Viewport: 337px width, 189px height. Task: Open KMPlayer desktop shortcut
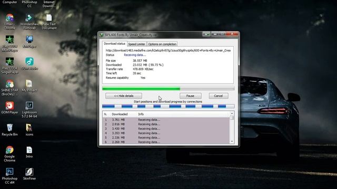(29, 41)
